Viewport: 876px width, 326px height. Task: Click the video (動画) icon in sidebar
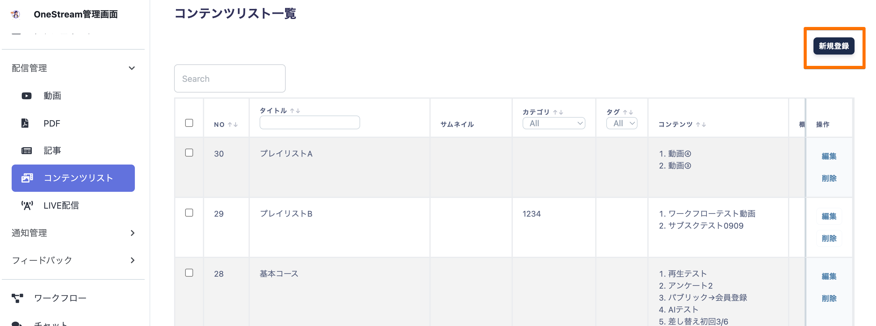click(x=27, y=96)
